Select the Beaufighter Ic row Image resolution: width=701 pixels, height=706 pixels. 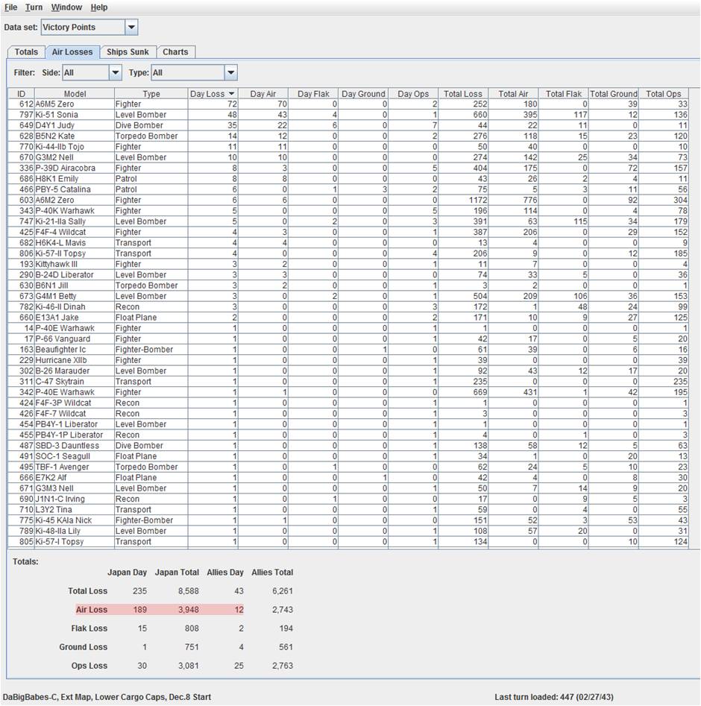pos(348,350)
